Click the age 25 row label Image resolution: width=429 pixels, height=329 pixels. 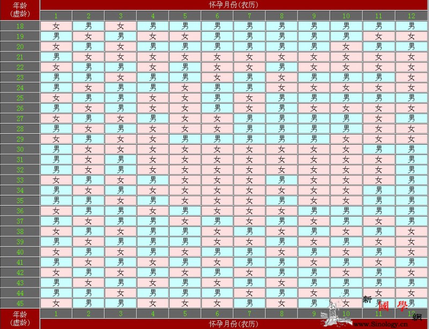point(20,98)
